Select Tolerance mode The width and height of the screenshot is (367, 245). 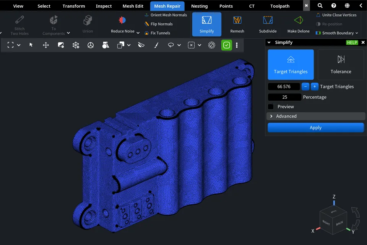click(341, 64)
